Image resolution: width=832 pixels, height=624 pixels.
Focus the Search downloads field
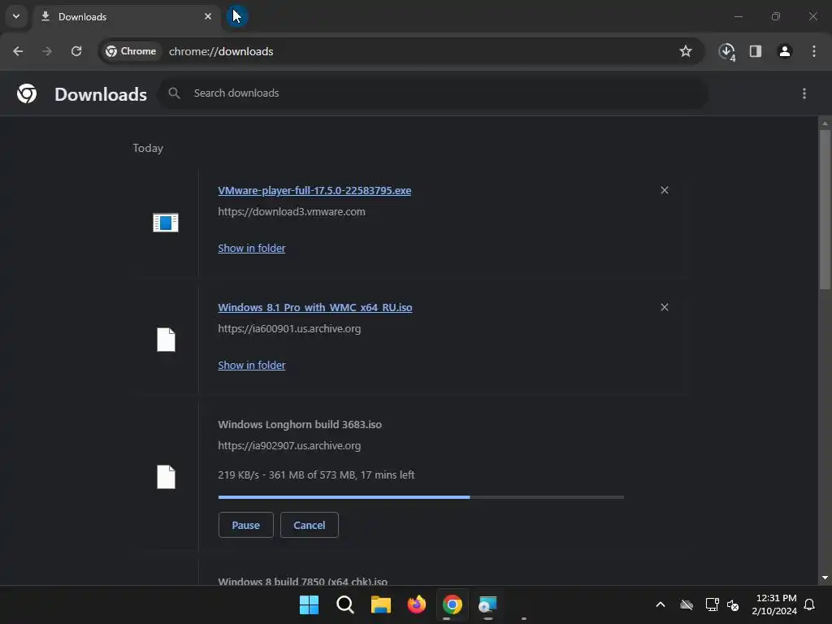coord(434,93)
